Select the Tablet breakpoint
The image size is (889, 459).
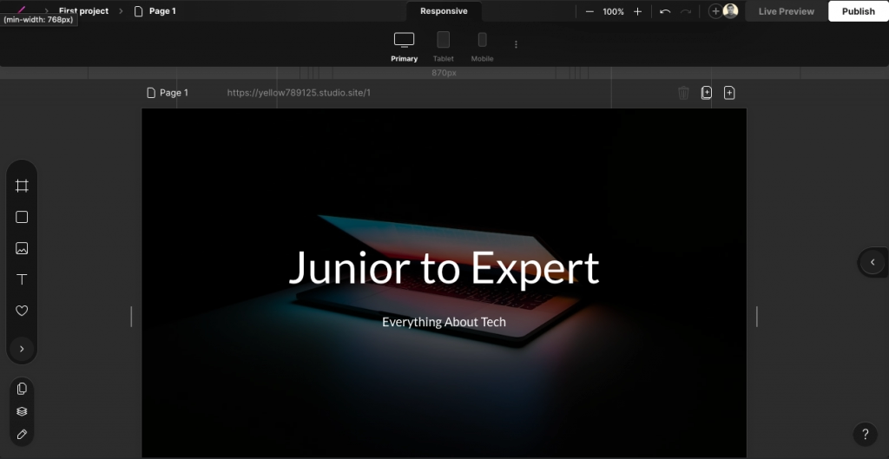point(444,47)
